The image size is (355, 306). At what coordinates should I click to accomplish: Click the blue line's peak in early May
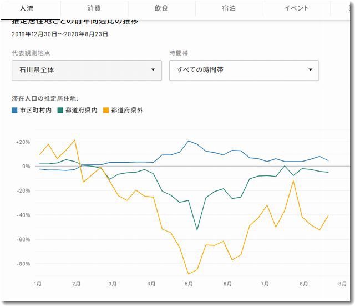click(x=189, y=141)
